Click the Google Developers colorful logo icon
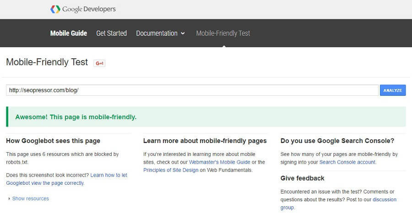The image size is (412, 215). click(x=55, y=9)
